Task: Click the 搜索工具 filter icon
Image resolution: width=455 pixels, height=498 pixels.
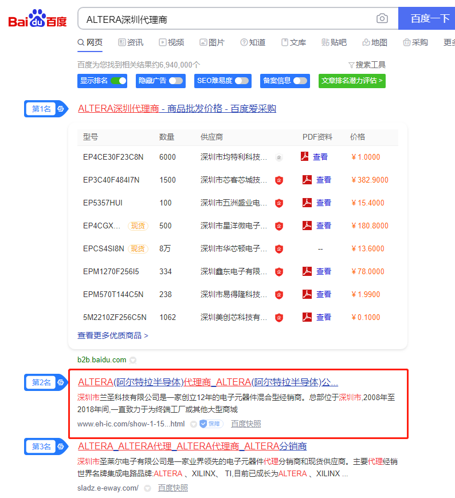Action: pos(351,65)
